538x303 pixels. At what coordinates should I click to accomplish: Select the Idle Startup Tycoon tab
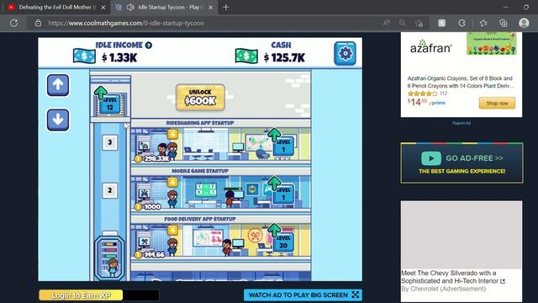165,8
